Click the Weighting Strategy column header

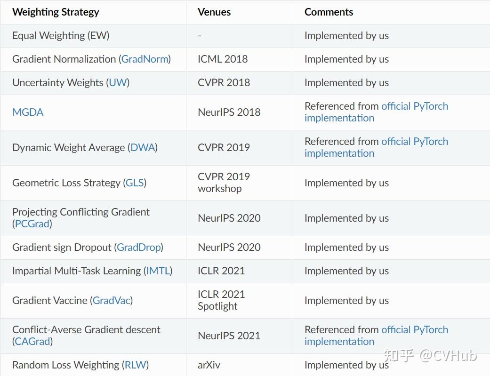click(56, 12)
